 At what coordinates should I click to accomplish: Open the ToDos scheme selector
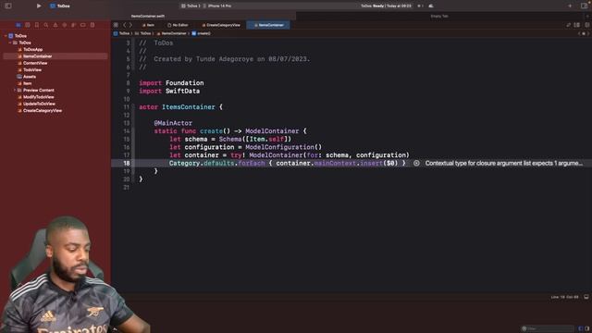(191, 6)
